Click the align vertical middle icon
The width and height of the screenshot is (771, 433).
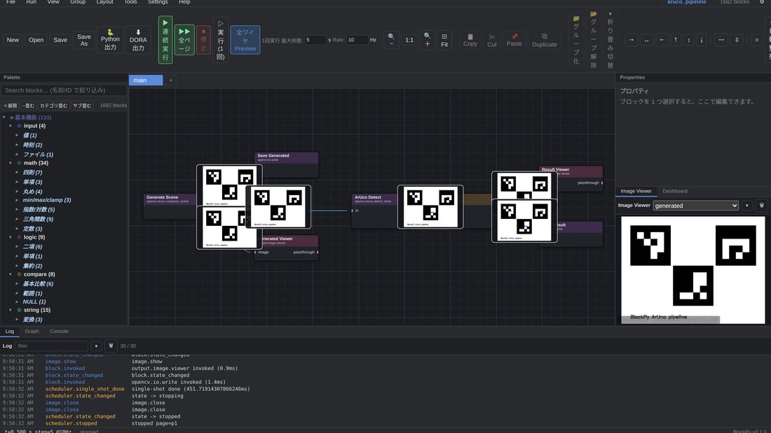[688, 40]
